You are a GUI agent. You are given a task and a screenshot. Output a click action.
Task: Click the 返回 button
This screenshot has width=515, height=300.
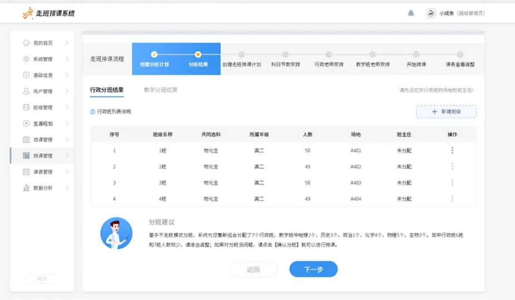tap(253, 269)
